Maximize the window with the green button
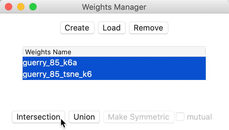This screenshot has height=130, width=229. tap(33, 7)
